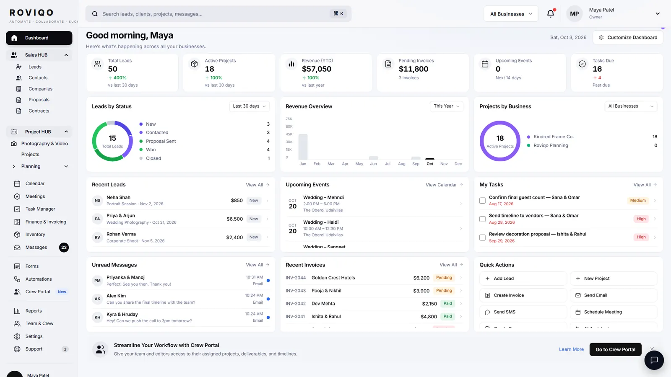Click the Won green legend dot
Viewport: 671px width, 377px height.
click(x=141, y=150)
